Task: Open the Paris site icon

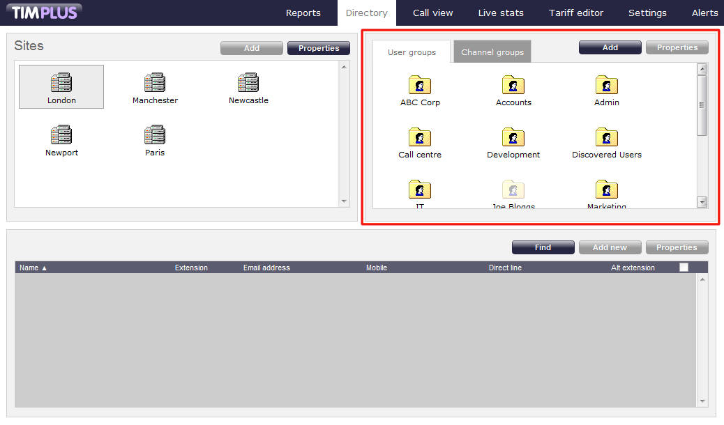Action: click(155, 135)
